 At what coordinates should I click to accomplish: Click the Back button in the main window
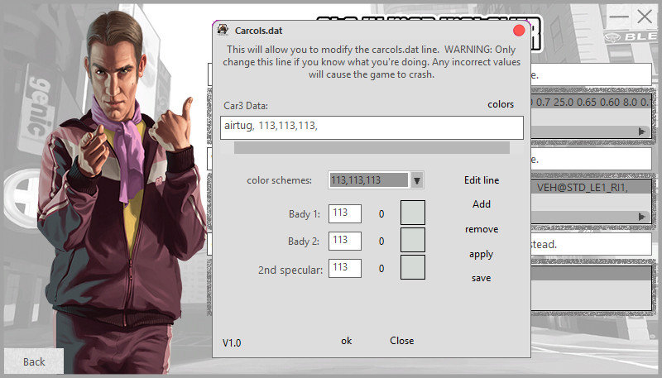pos(34,361)
